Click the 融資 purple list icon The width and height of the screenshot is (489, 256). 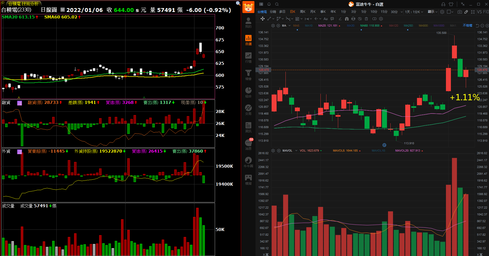20,103
